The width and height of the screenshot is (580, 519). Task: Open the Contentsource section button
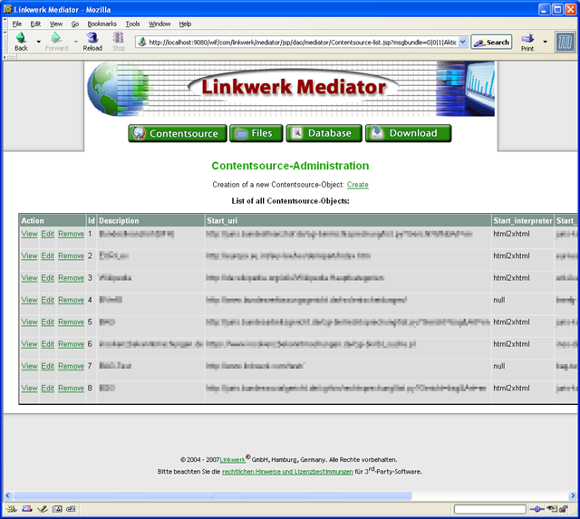click(x=178, y=133)
